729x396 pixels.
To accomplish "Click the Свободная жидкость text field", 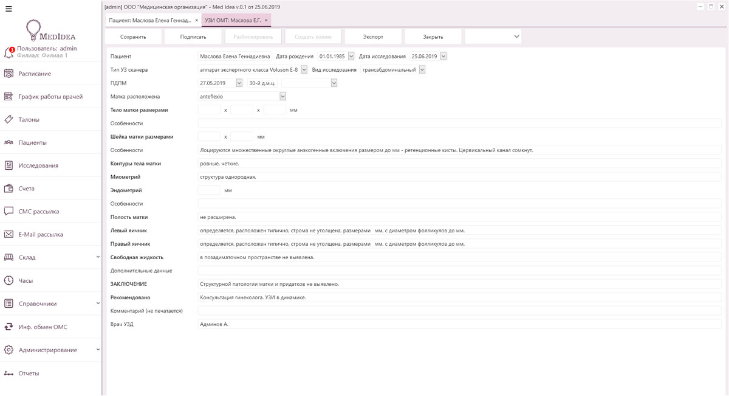I will (460, 257).
